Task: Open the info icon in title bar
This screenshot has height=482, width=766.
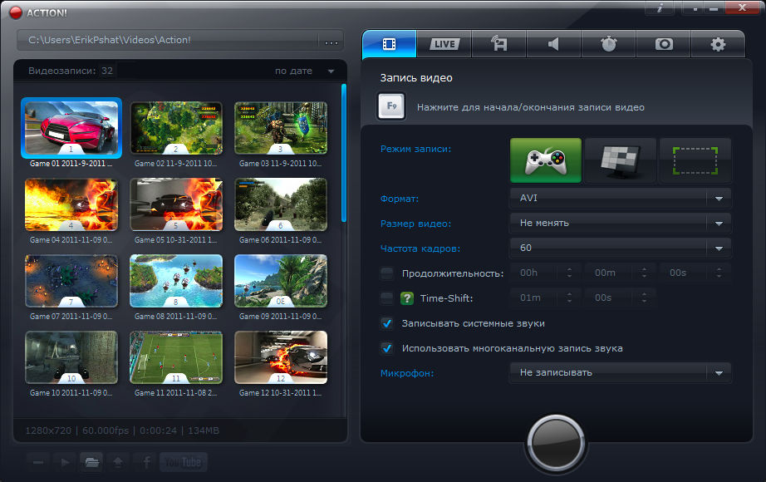Action: point(660,8)
